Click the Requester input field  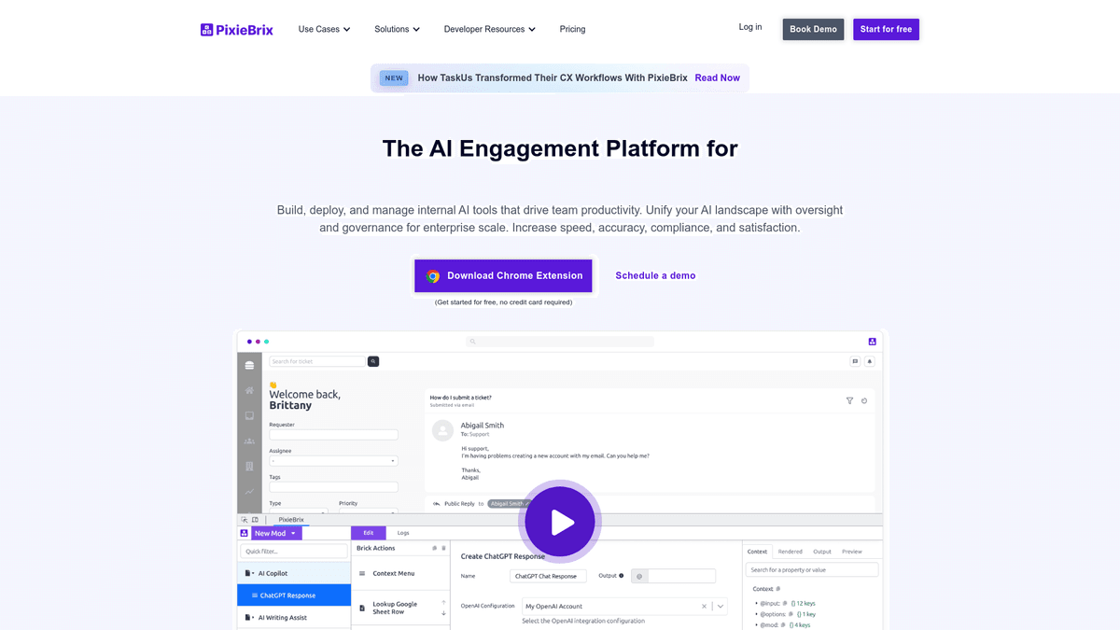pos(333,435)
